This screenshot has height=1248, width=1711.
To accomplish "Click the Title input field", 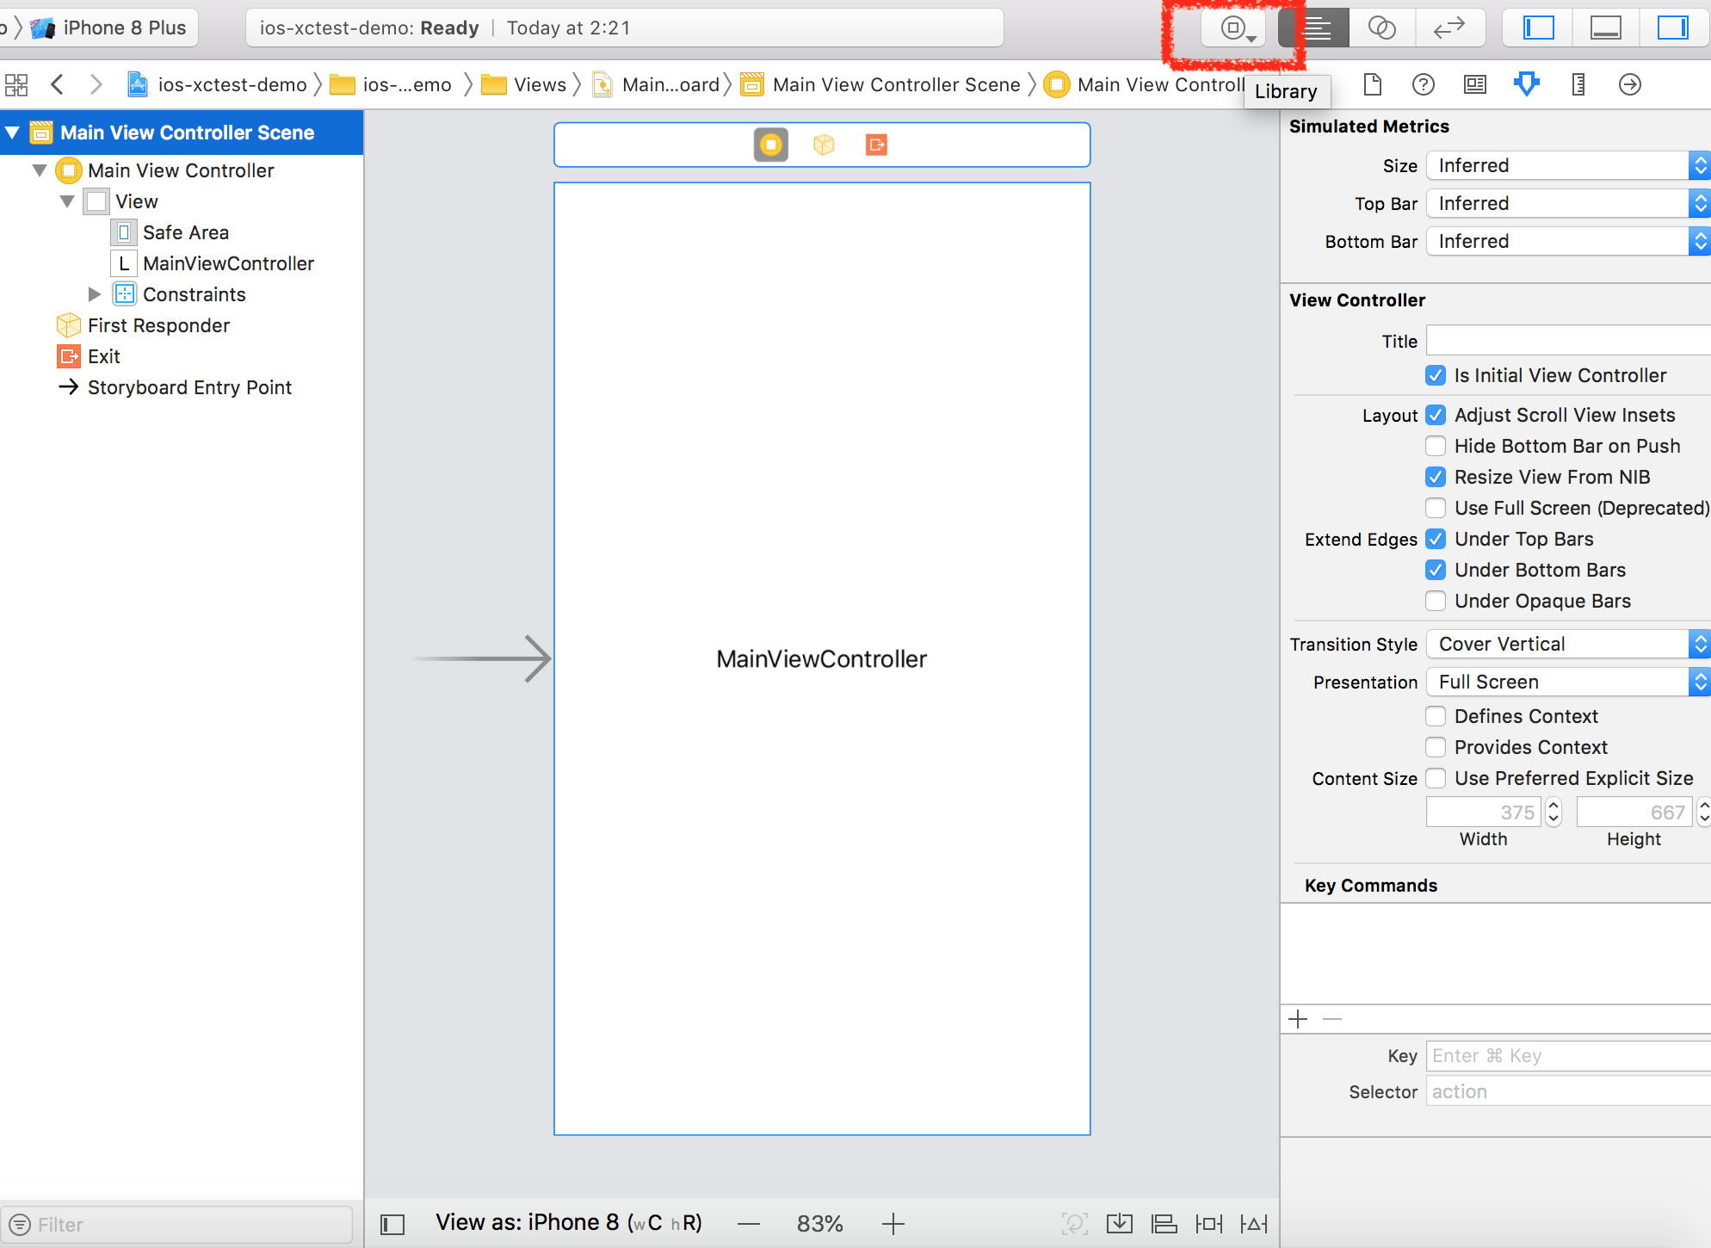I will pos(1566,341).
